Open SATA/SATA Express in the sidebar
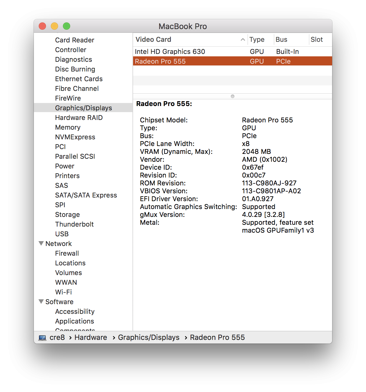The width and height of the screenshot is (366, 392). [86, 195]
